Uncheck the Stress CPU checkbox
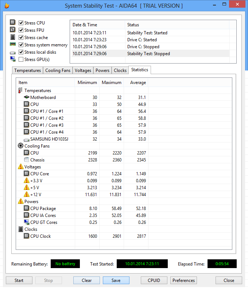This screenshot has height=290, width=248. coord(21,23)
